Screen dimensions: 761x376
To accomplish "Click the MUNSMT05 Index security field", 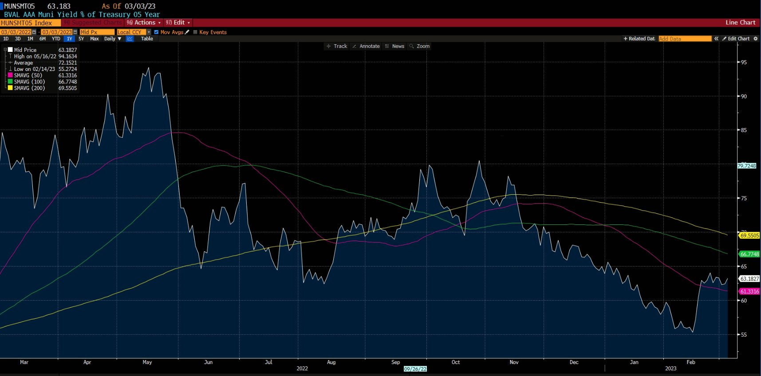I will pyautogui.click(x=30, y=23).
